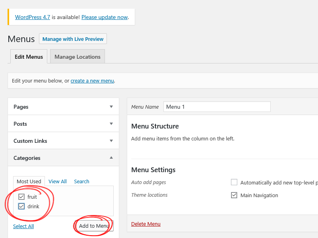318x238 pixels.
Task: Expand the Pages panel arrow
Action: tap(111, 107)
